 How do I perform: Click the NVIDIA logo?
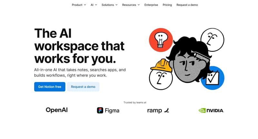coord(211,110)
